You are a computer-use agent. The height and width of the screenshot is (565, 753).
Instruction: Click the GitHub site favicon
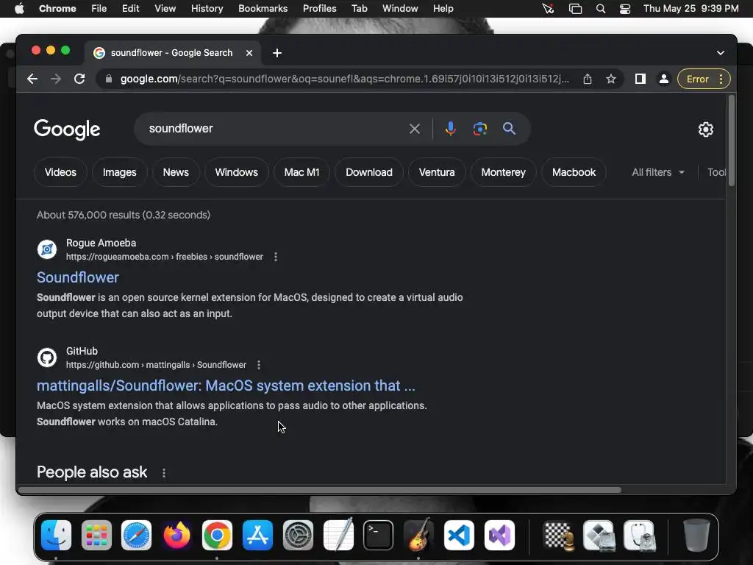(x=47, y=357)
